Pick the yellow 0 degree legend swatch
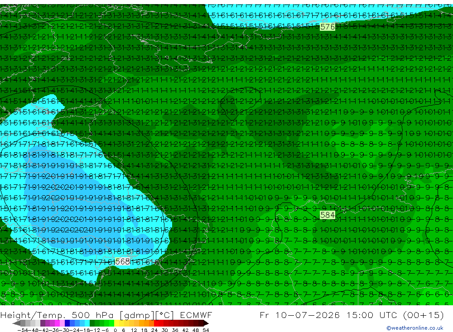This screenshot has width=453, height=332. coord(116,323)
